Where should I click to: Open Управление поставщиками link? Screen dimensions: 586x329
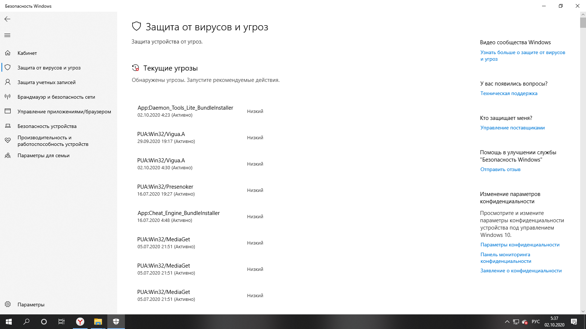tap(512, 128)
